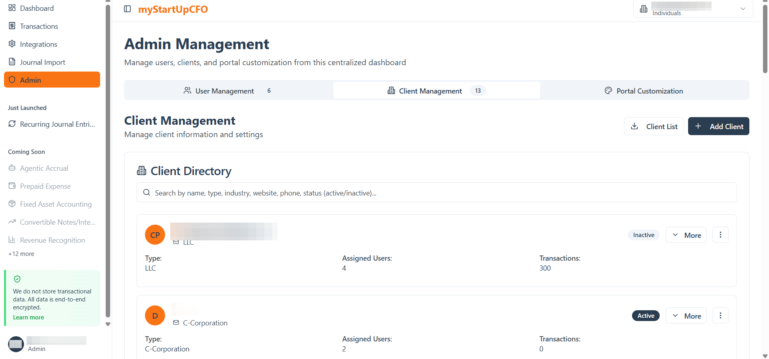Open Convertible Notes item
The image size is (769, 359).
[x=52, y=222]
